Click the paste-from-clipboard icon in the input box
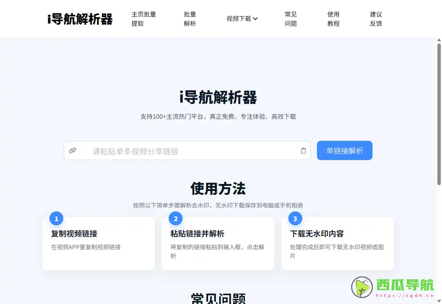The width and height of the screenshot is (442, 304). [303, 150]
